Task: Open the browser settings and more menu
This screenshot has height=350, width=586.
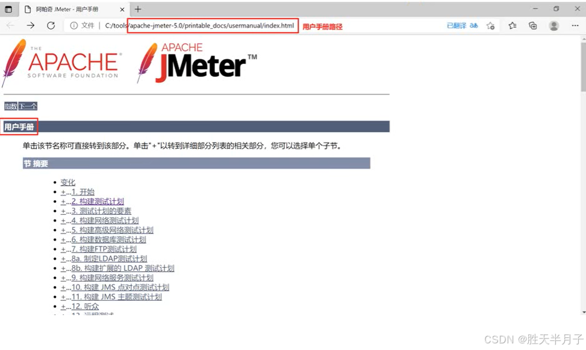Action: [x=575, y=25]
